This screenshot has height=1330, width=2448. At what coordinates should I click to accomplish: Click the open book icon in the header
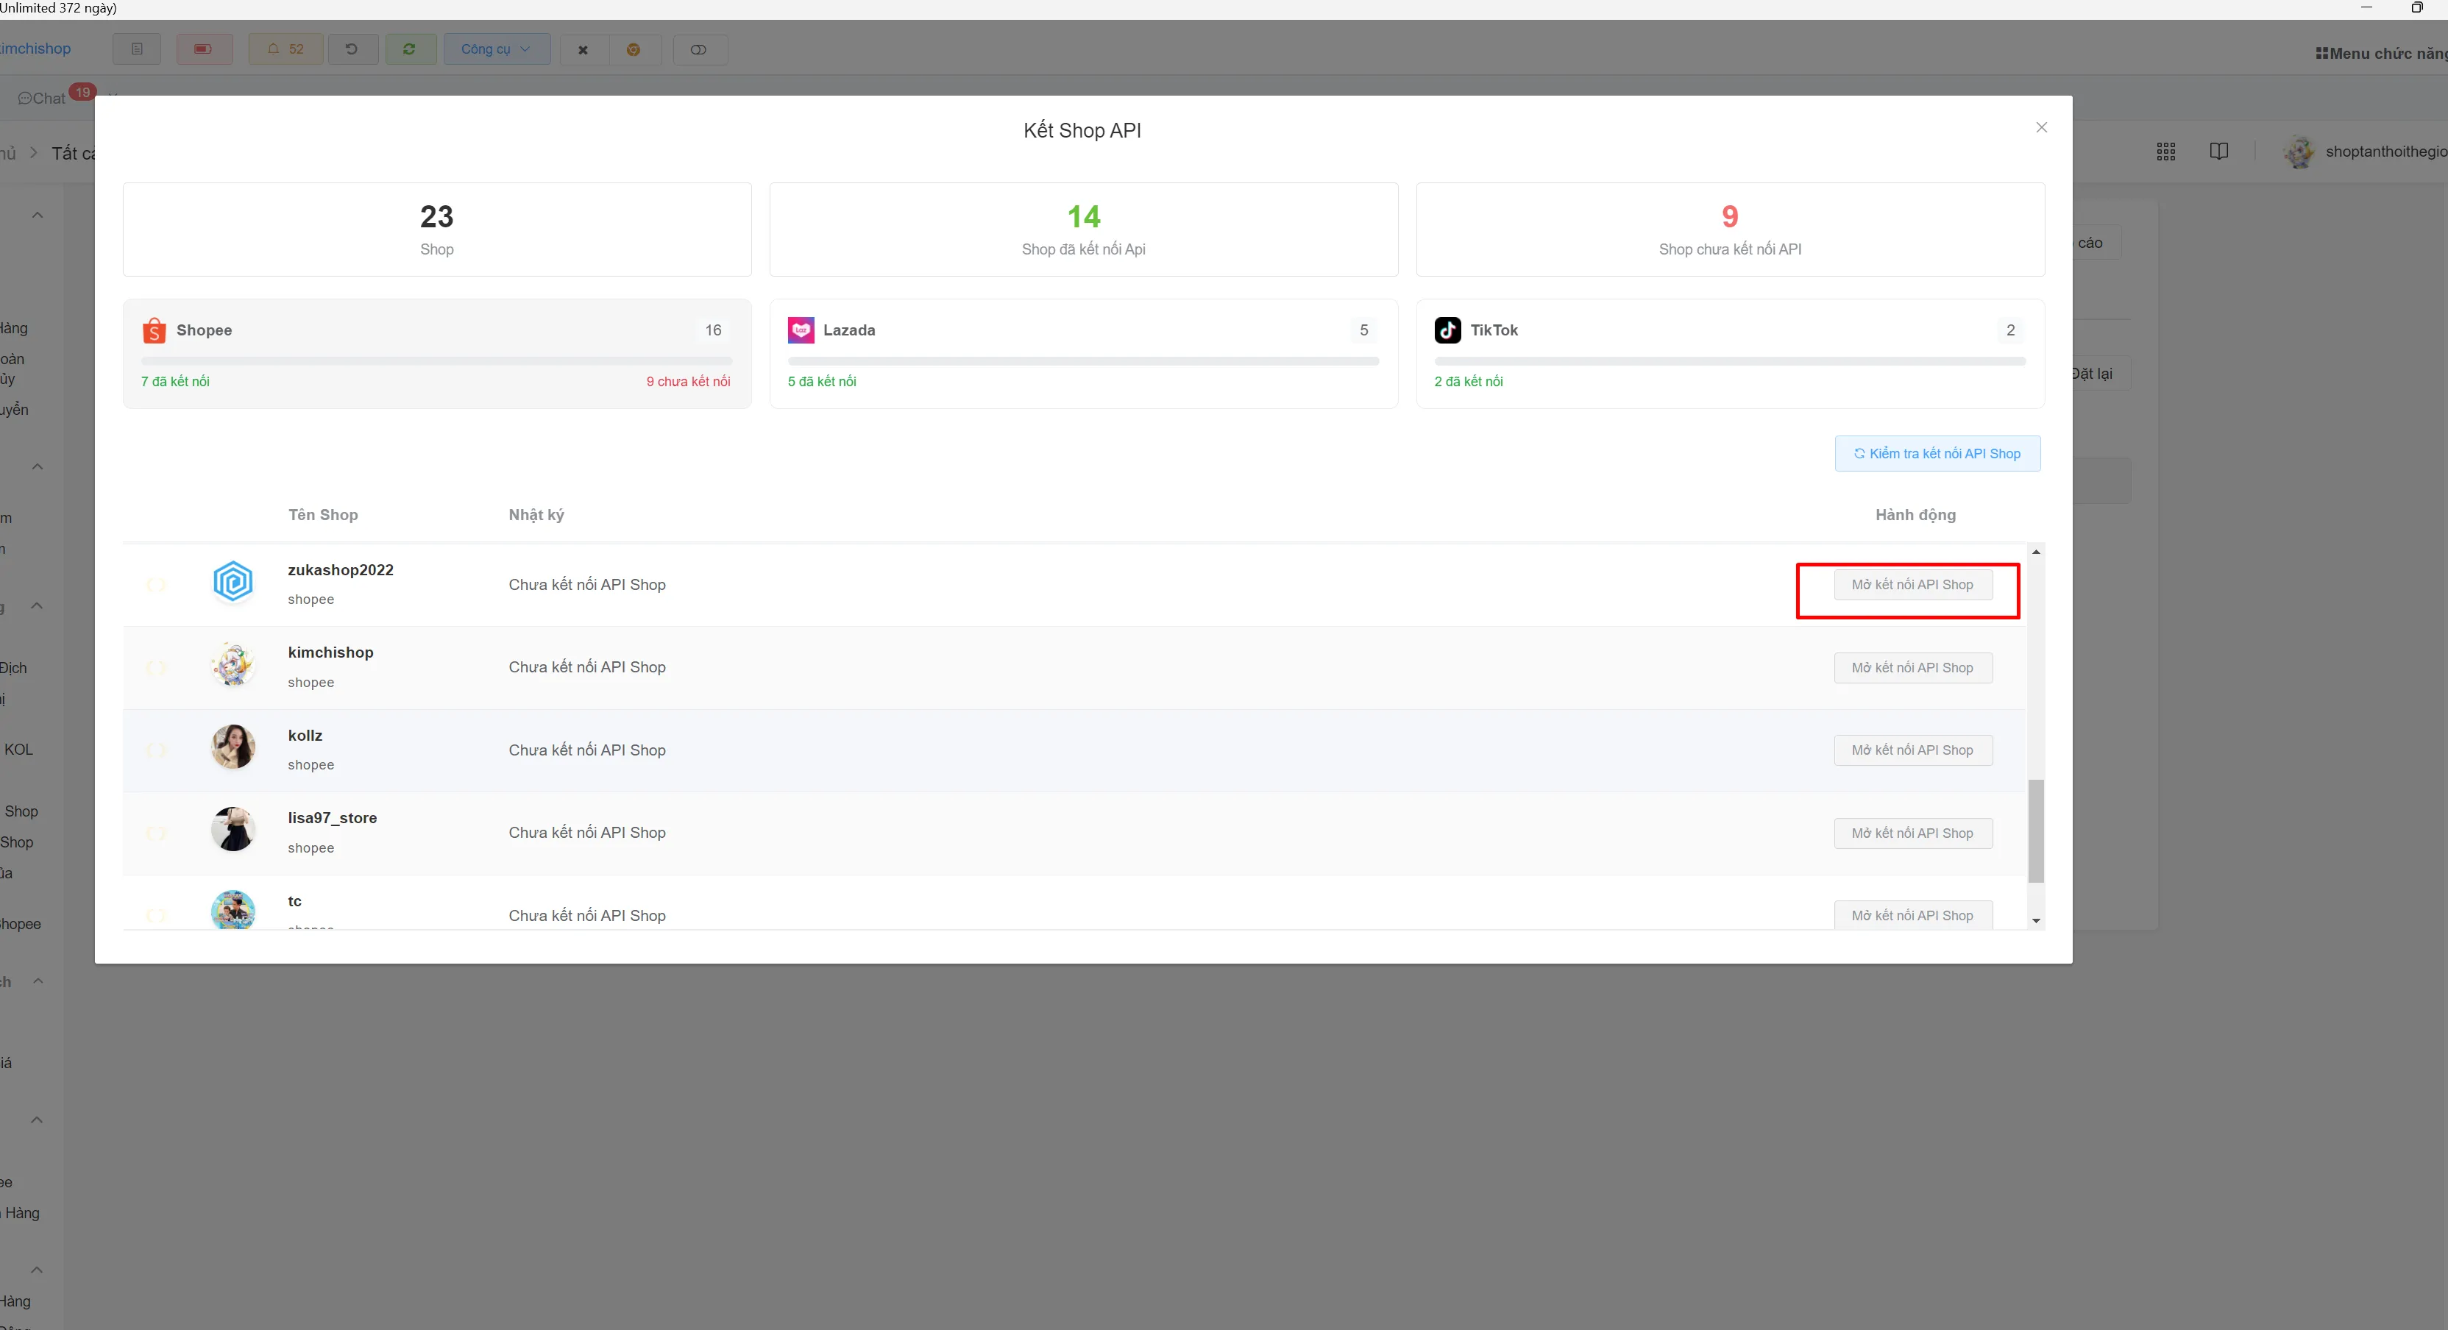tap(2219, 151)
